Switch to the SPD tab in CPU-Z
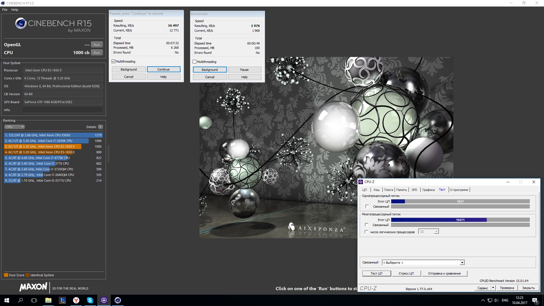This screenshot has width=544, height=306. 414,190
